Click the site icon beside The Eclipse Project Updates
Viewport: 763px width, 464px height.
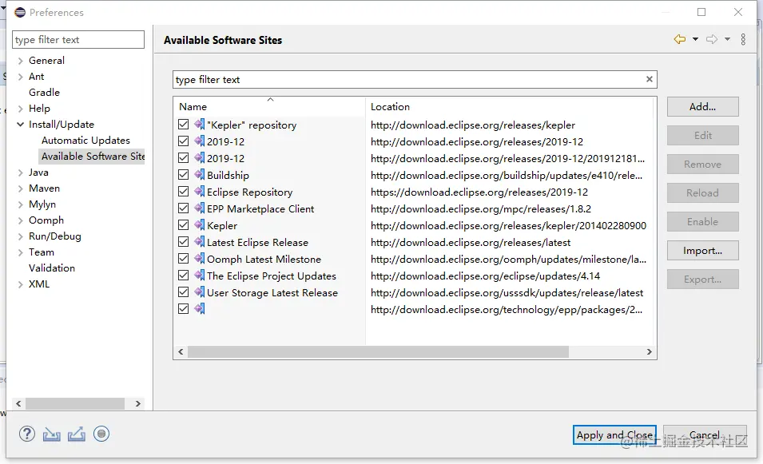pyautogui.click(x=200, y=276)
